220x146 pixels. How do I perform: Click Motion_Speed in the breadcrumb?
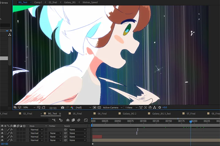[90, 2]
